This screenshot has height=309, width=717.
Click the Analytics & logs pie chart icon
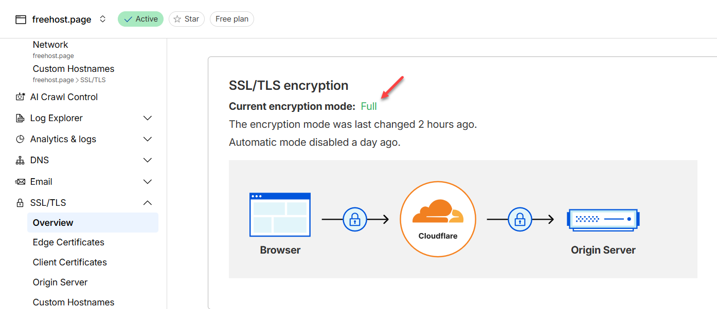pyautogui.click(x=21, y=139)
